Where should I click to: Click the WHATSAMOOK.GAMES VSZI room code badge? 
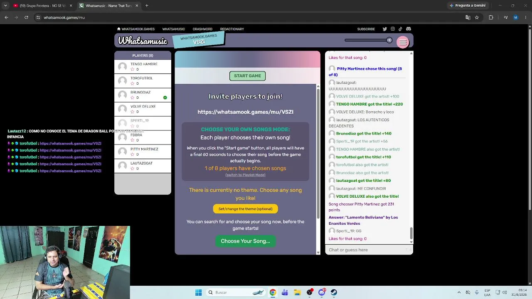pyautogui.click(x=199, y=40)
